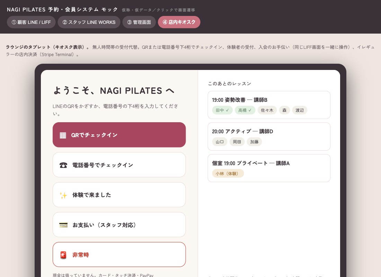This screenshot has height=277, width=381.
Task: Click the red siren icon beside 非常時
Action: (63, 255)
